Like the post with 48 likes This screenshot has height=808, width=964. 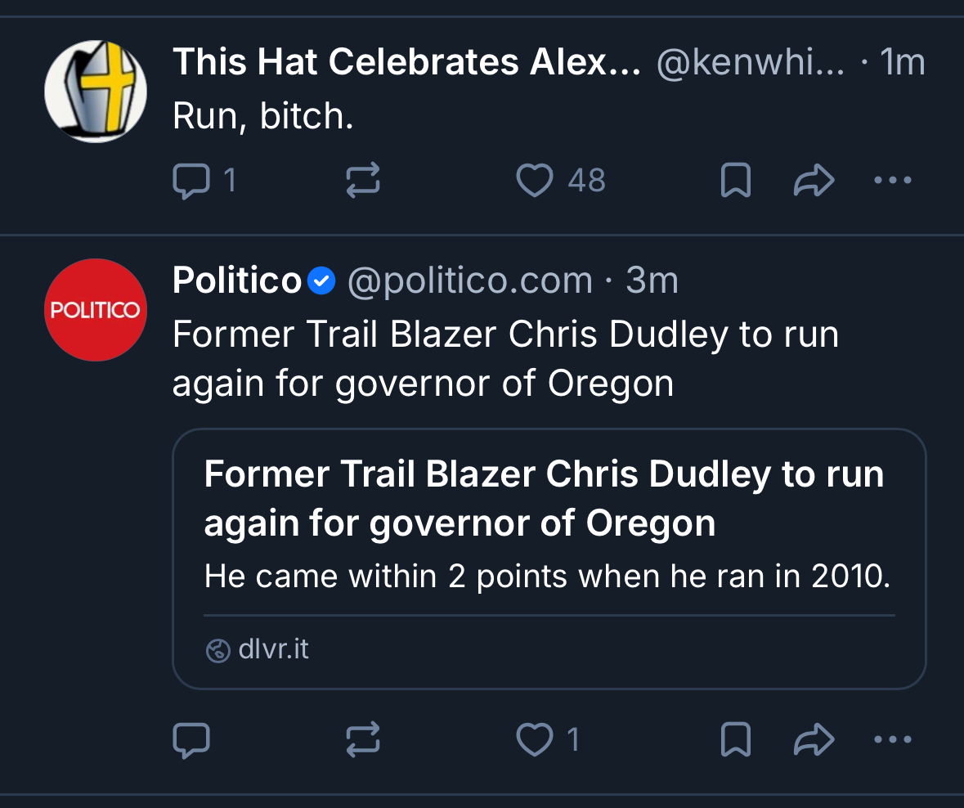[x=535, y=181]
